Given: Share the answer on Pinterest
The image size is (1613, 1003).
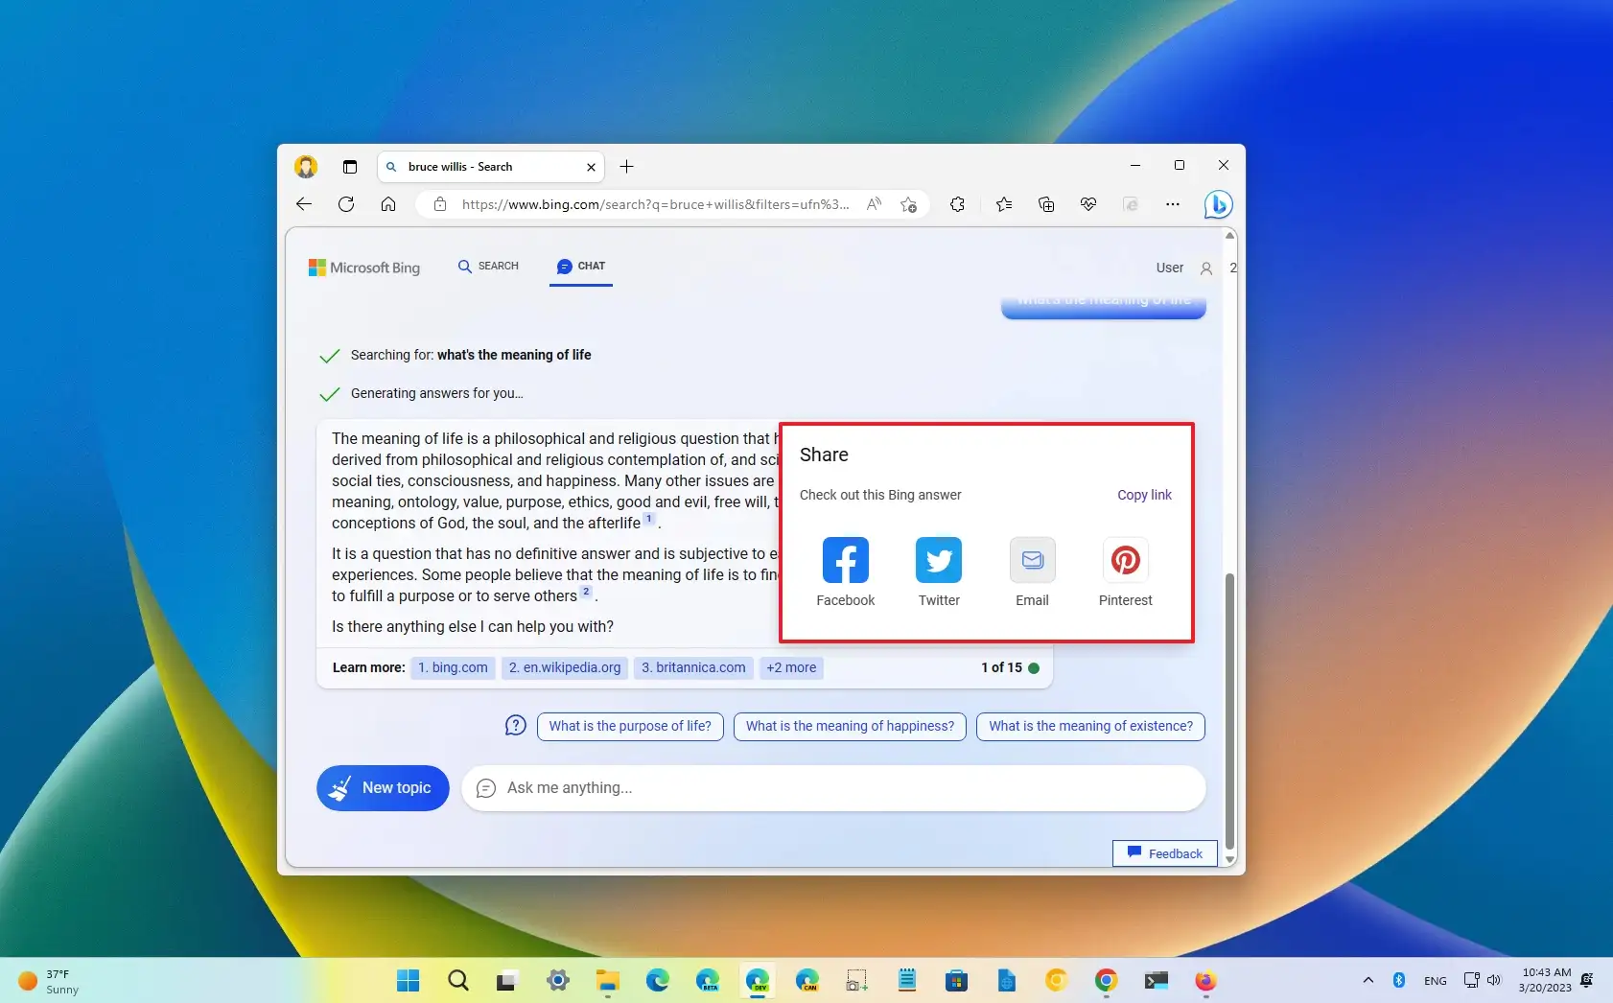Looking at the screenshot, I should pyautogui.click(x=1125, y=561).
